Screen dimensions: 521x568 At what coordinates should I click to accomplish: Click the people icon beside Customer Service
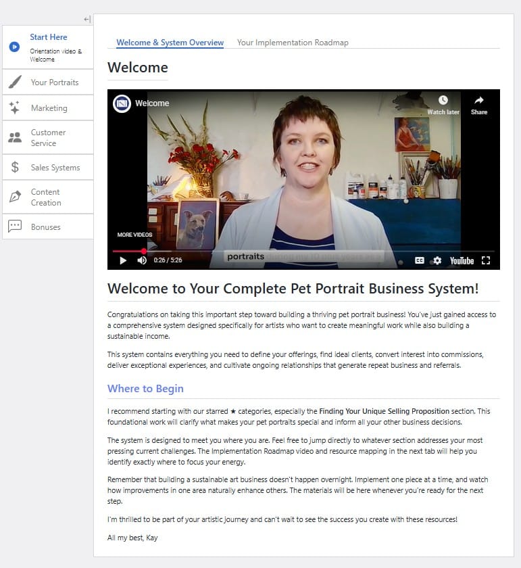15,137
